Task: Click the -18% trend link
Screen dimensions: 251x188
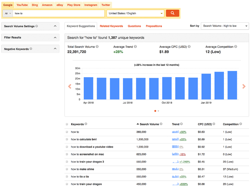Action: (x=183, y=154)
